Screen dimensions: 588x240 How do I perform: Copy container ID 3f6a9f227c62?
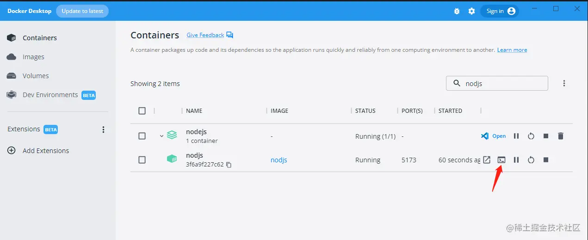pos(229,165)
